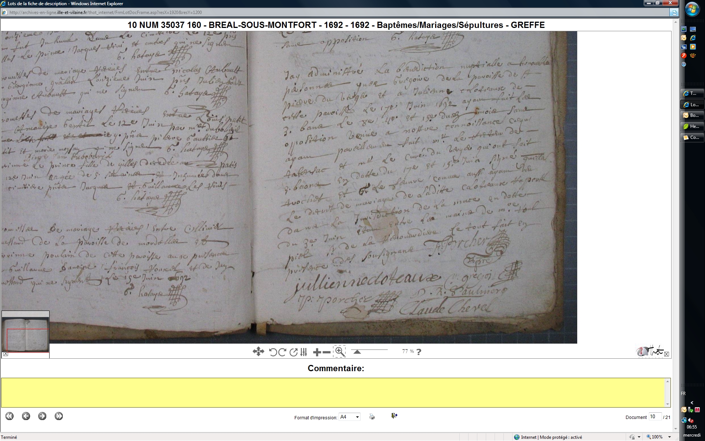The image size is (705, 441).
Task: Click inside the yellow Commentaire text area
Action: click(x=333, y=392)
